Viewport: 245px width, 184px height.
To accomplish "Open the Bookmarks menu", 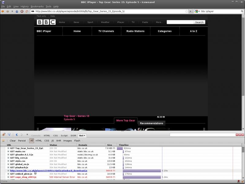I will tap(37, 6).
